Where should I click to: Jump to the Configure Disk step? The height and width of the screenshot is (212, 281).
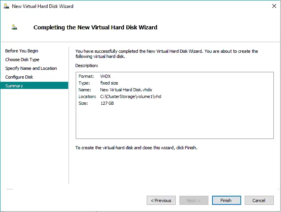point(19,77)
